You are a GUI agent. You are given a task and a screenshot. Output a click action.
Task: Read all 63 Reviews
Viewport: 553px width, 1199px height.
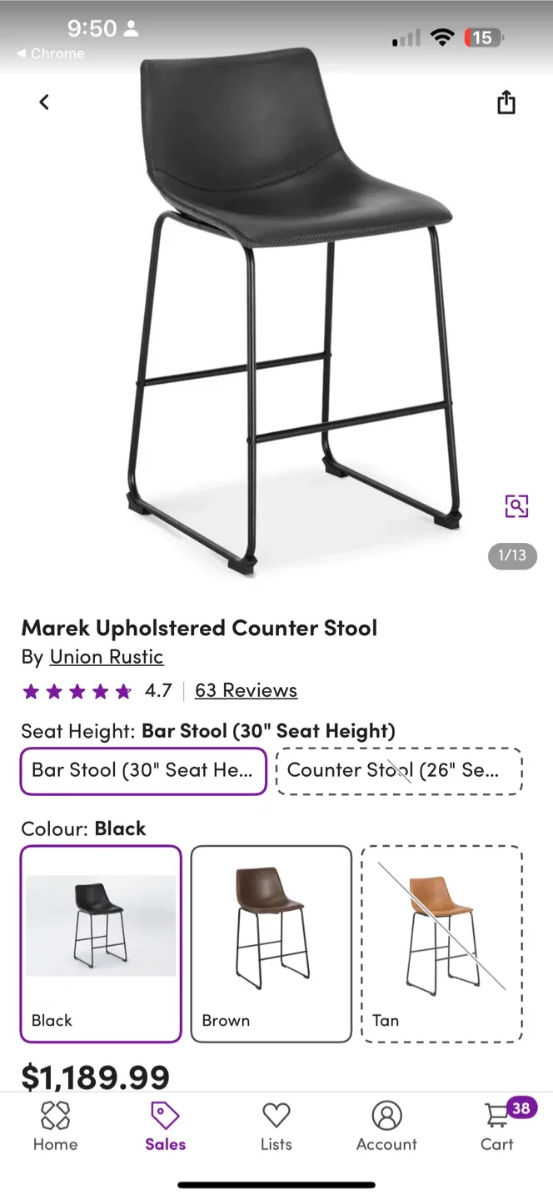point(245,689)
